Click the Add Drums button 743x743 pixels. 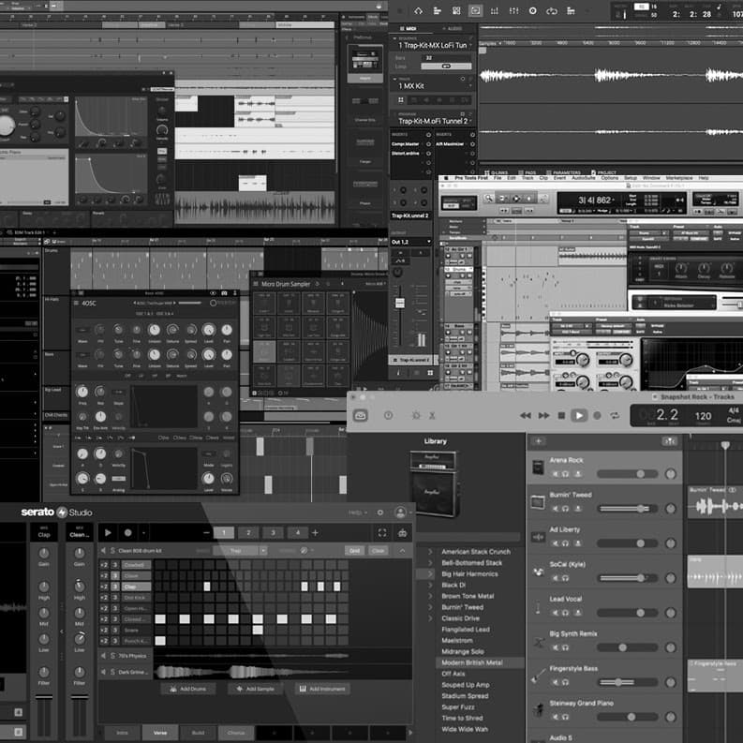[190, 689]
